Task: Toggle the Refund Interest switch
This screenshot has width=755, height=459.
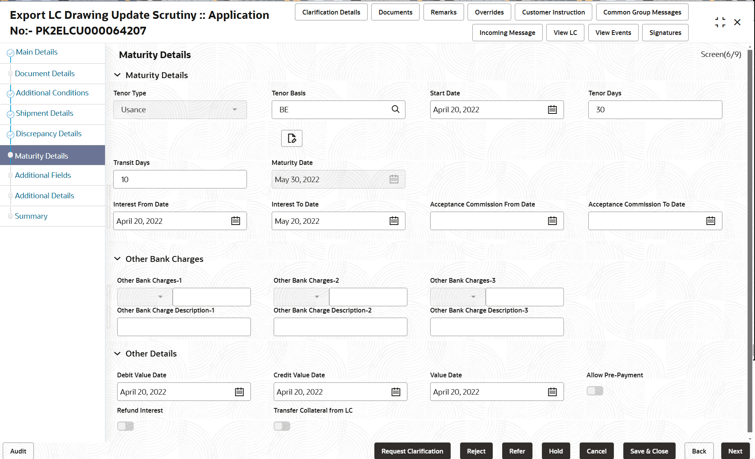Action: pos(125,426)
